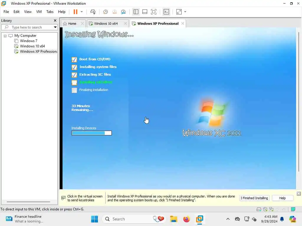Open File Explorer from the taskbar

click(173, 219)
